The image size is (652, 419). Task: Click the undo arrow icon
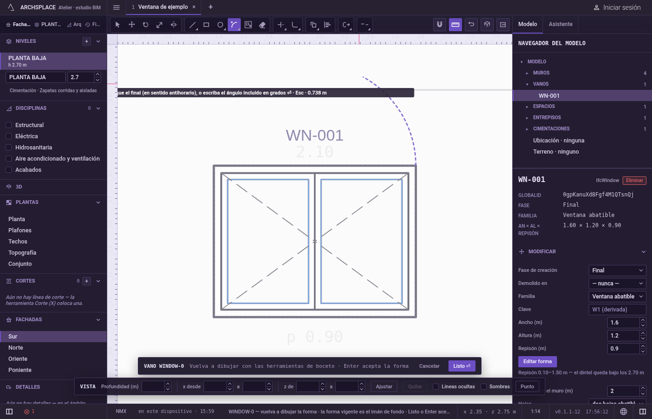pyautogui.click(x=471, y=25)
